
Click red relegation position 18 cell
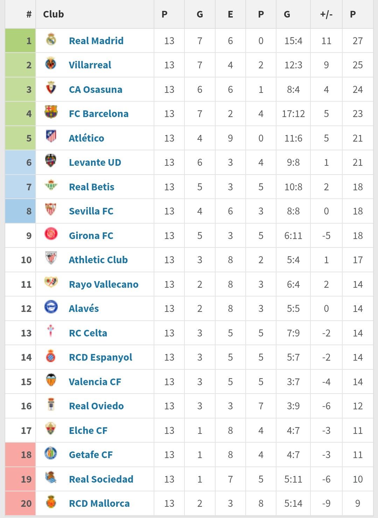pyautogui.click(x=21, y=455)
